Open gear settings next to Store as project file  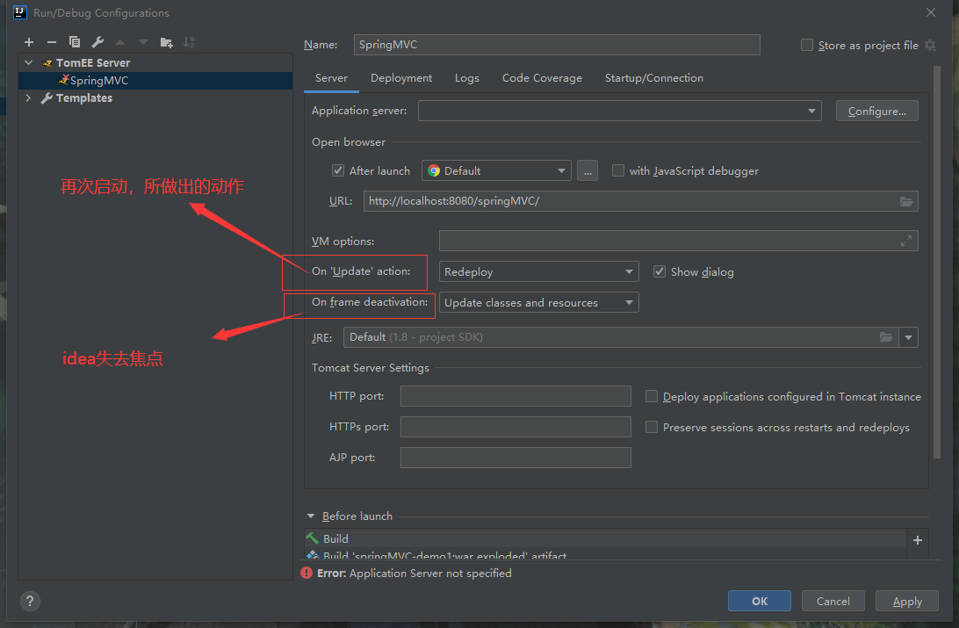[930, 46]
